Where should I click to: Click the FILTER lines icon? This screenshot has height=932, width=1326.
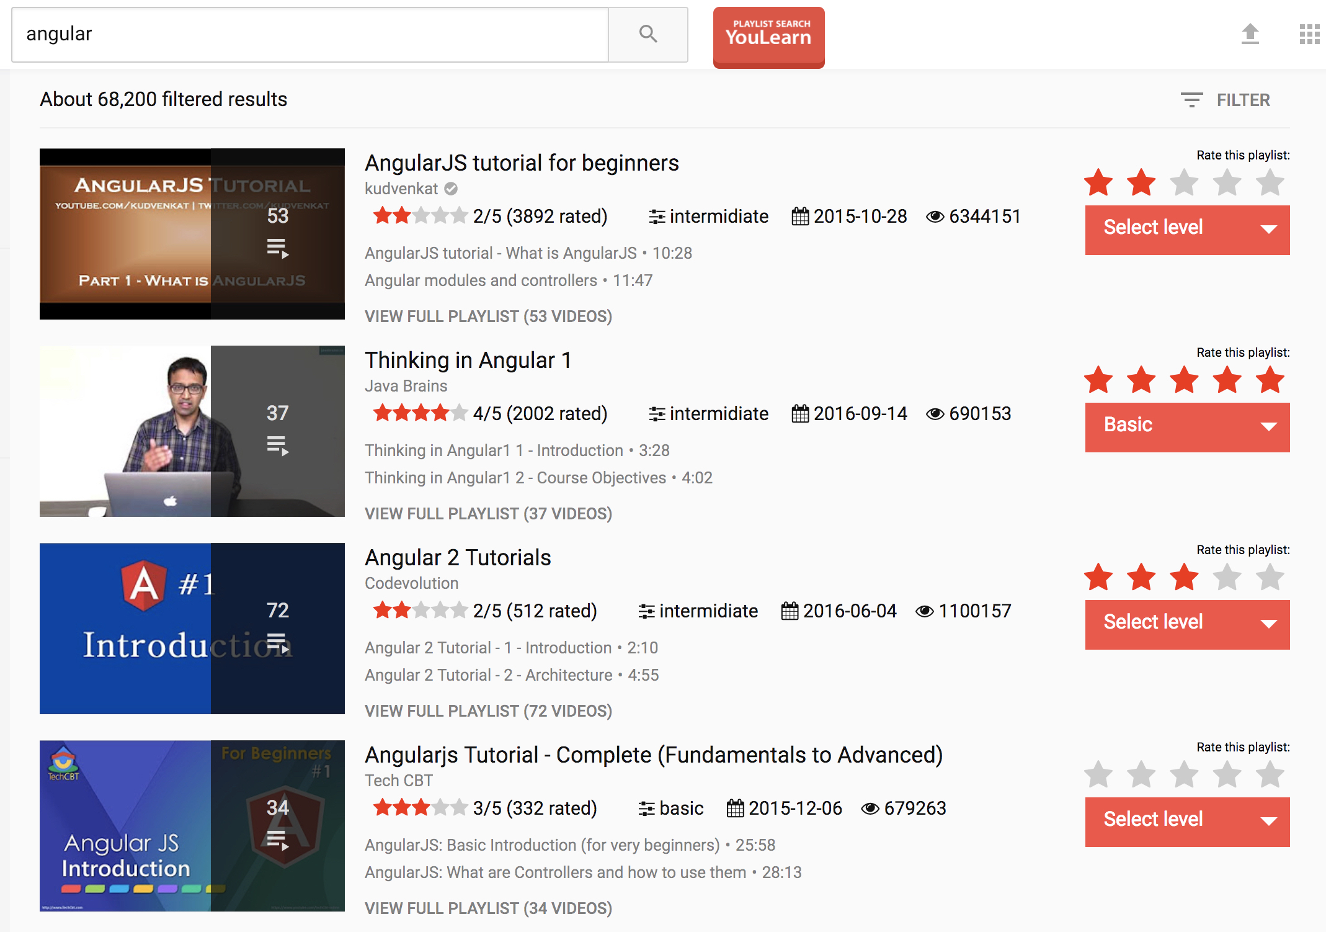pyautogui.click(x=1191, y=100)
